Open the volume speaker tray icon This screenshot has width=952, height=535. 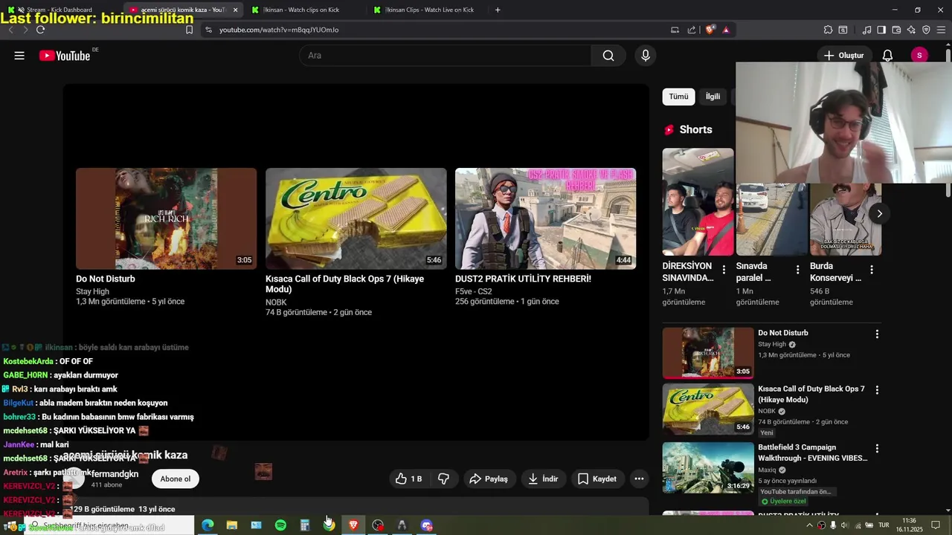click(x=845, y=525)
